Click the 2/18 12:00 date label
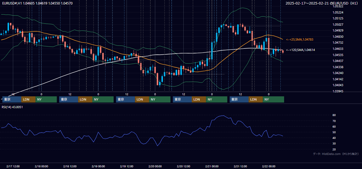362x169 pixels. 70,166
